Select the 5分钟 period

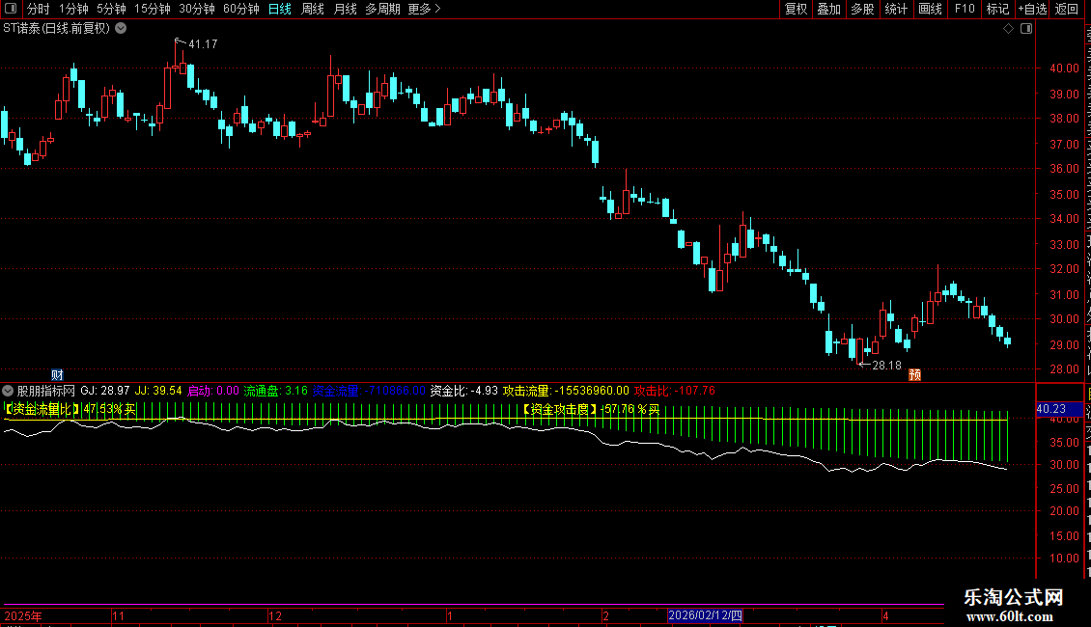(111, 9)
